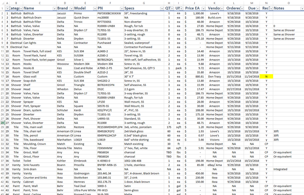The image size is (304, 195).
Task: Click the 'Can lights' name cell
Action: [x=40, y=43]
